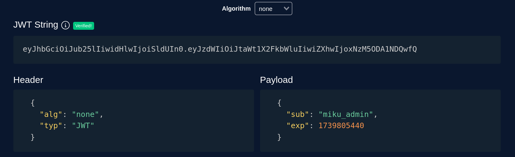Click inside the JWT String token field
The width and height of the screenshot is (515, 157).
click(219, 49)
